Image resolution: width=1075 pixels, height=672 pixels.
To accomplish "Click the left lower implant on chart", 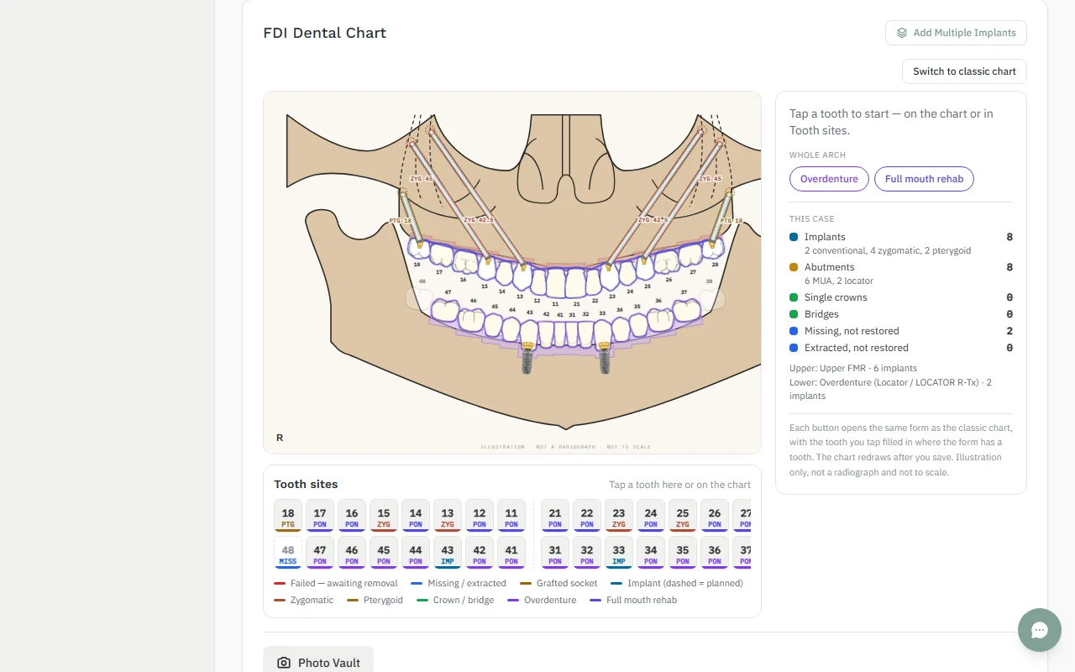I will 528,357.
